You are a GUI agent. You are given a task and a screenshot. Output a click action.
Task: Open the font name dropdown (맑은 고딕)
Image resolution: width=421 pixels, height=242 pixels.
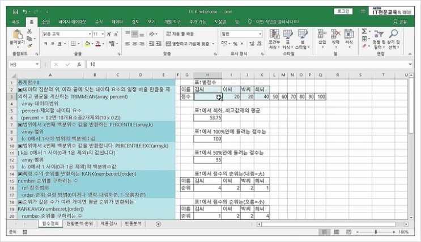pyautogui.click(x=90, y=34)
